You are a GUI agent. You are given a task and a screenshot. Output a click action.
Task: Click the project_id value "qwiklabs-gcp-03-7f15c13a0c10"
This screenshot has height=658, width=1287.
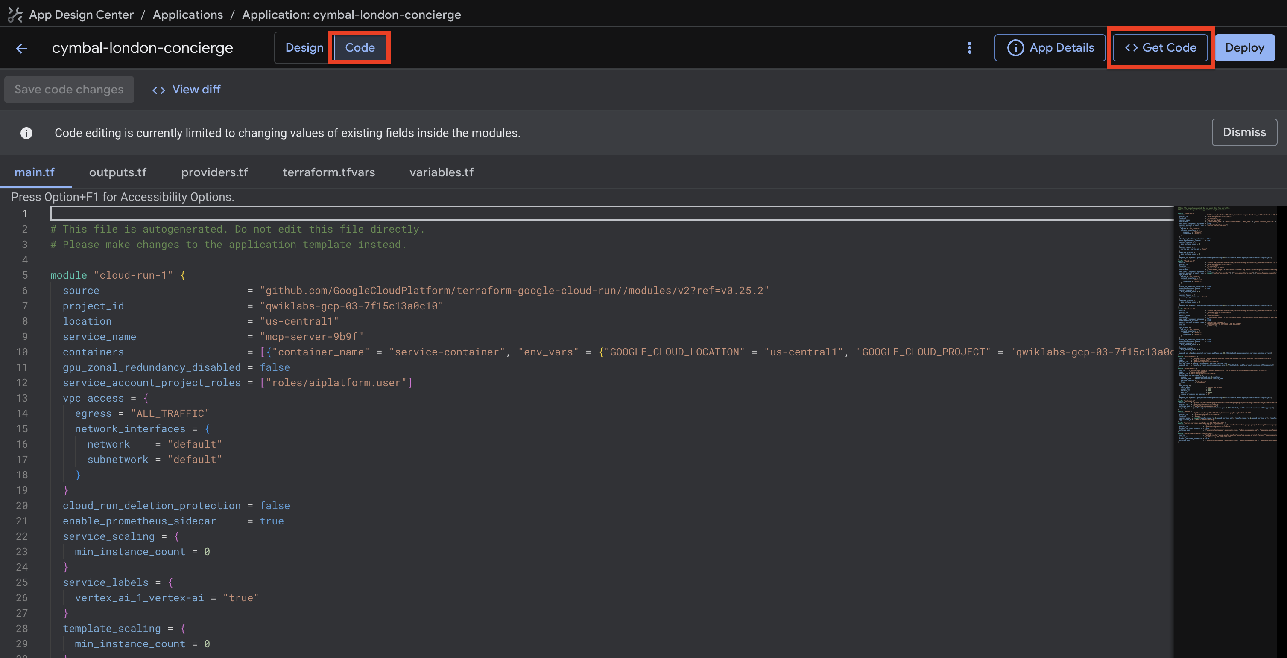tap(351, 306)
